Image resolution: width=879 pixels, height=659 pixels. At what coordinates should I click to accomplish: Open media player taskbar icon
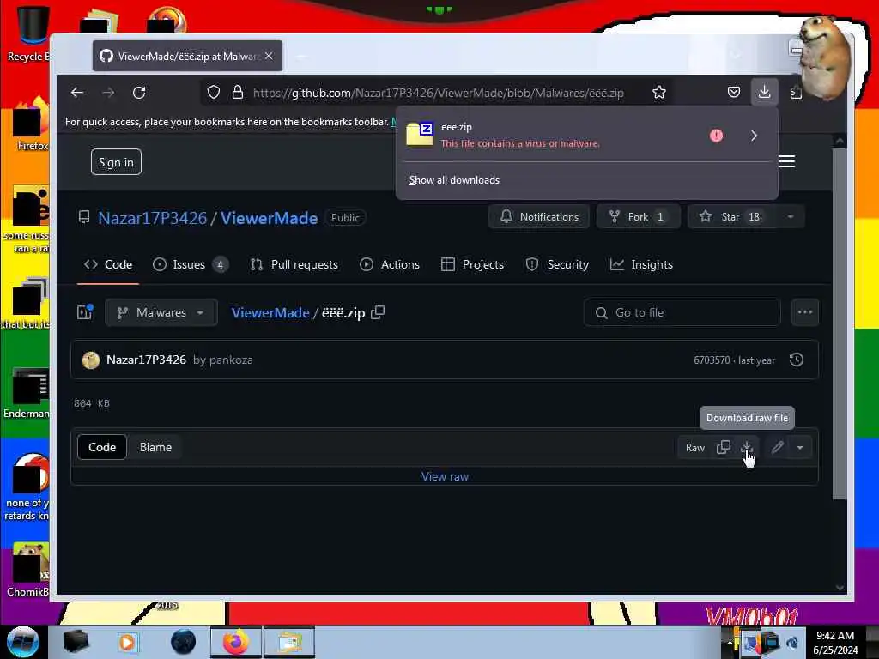click(127, 642)
